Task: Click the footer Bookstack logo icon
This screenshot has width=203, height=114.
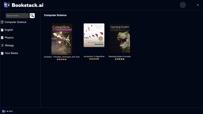Action: (4, 111)
